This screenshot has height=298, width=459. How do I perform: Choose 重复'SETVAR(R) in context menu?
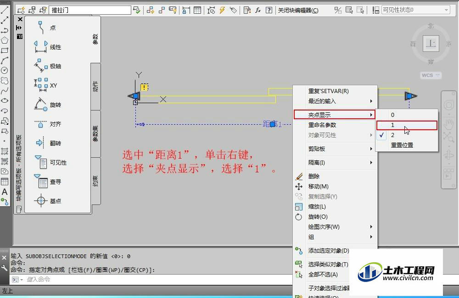(x=336, y=91)
